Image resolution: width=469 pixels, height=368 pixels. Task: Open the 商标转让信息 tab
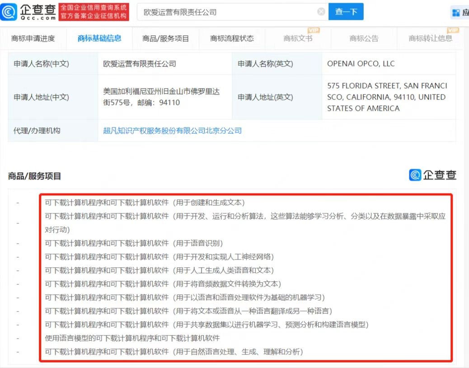(x=431, y=38)
